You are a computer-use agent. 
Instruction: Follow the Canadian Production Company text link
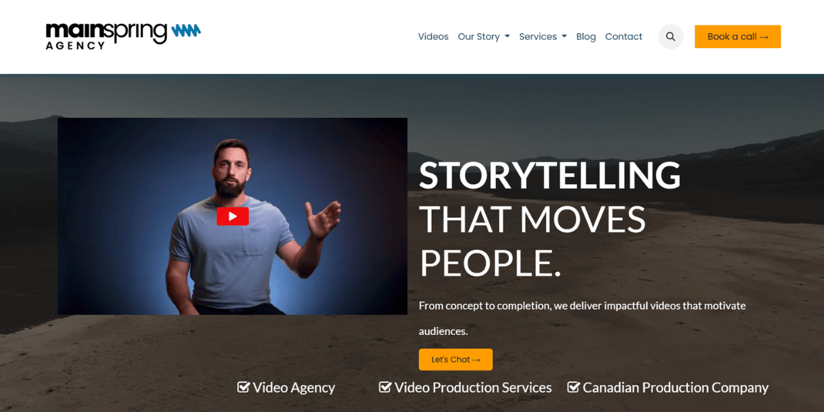pyautogui.click(x=676, y=388)
